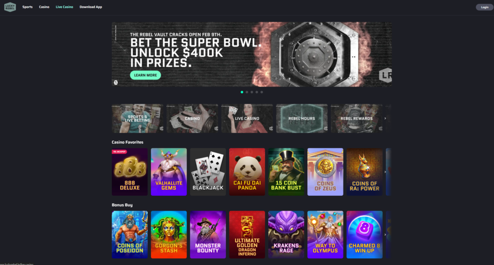The width and height of the screenshot is (494, 265).
Task: Click the Learn More banner button
Action: pos(146,75)
